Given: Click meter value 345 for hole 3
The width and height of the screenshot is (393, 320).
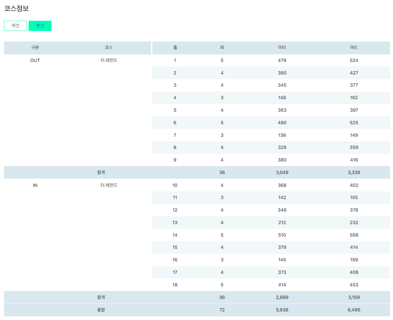Looking at the screenshot, I should [282, 85].
